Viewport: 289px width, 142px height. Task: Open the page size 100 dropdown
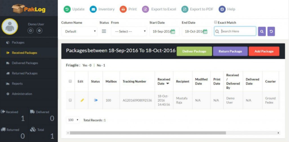73,120
